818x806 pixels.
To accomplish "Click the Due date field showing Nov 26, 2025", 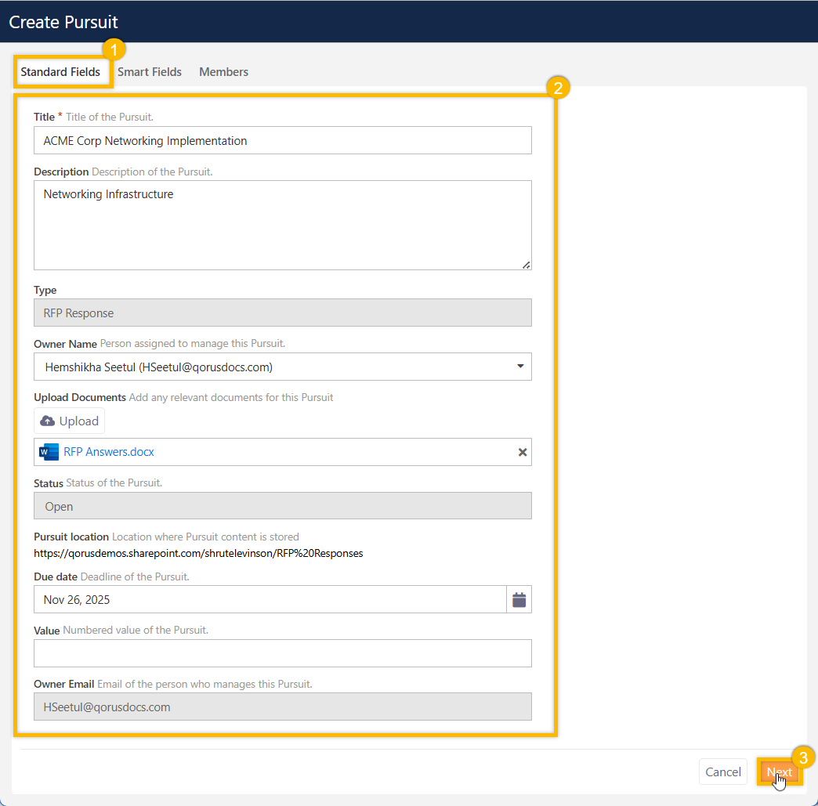I will click(x=270, y=600).
